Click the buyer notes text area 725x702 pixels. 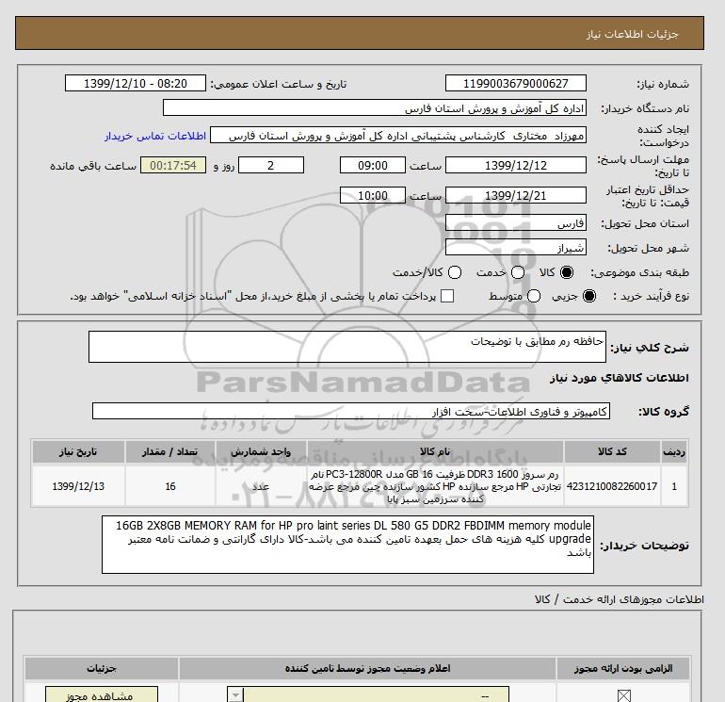coord(347,545)
